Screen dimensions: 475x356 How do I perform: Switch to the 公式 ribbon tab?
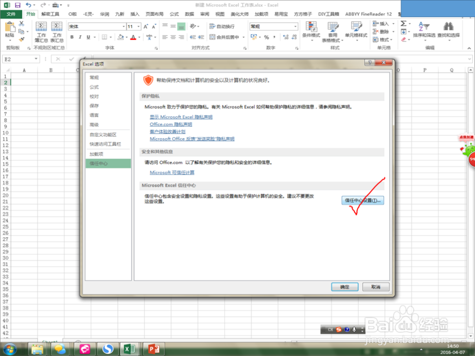174,14
